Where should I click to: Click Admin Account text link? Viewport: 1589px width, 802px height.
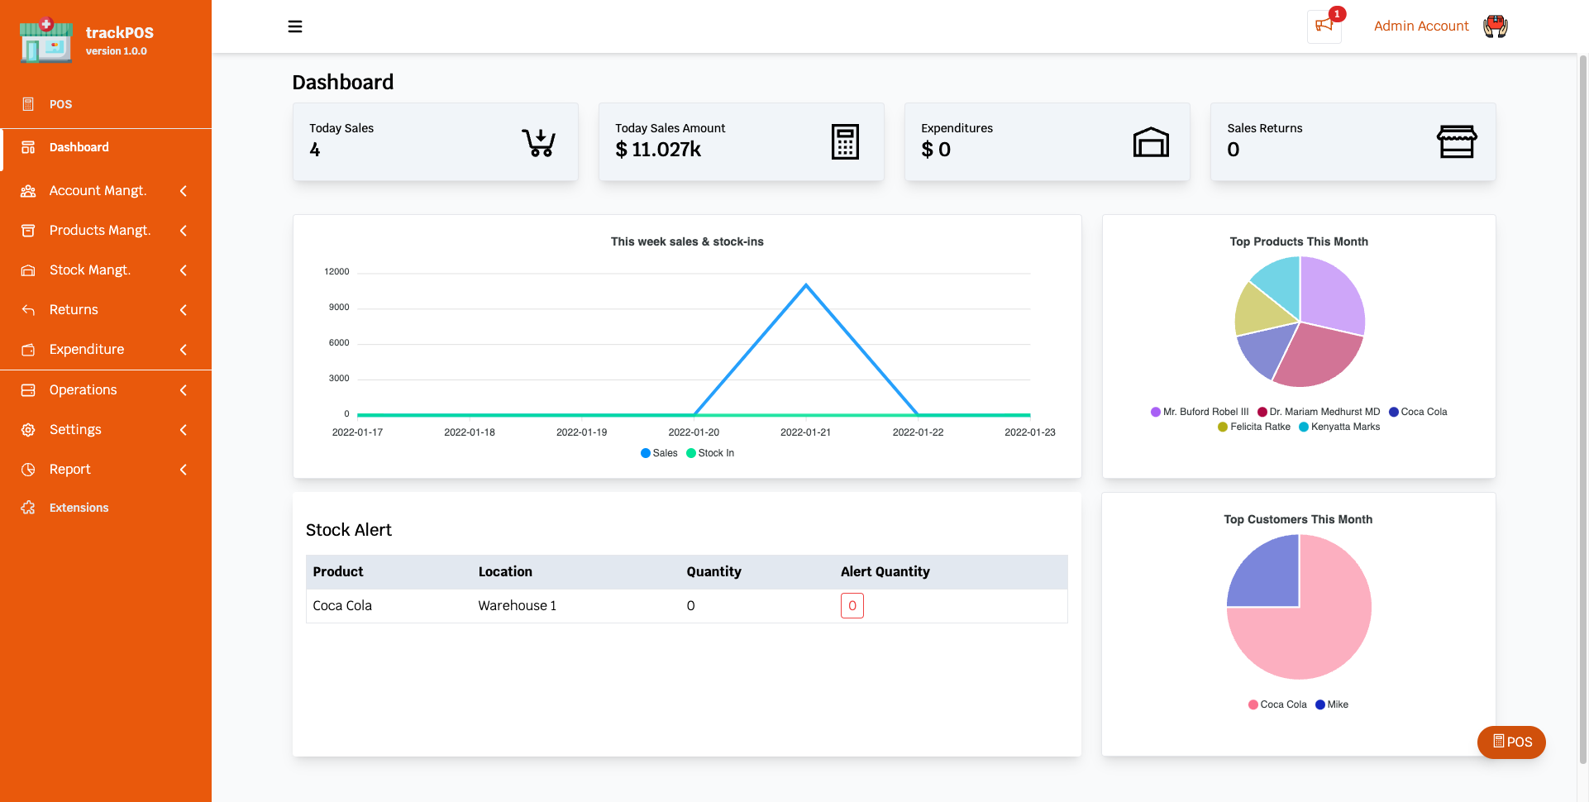coord(1421,26)
